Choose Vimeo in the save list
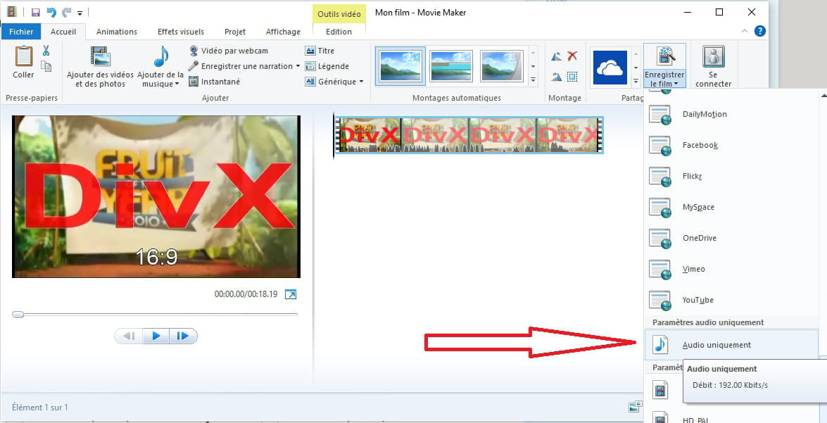This screenshot has height=423, width=827. click(731, 269)
